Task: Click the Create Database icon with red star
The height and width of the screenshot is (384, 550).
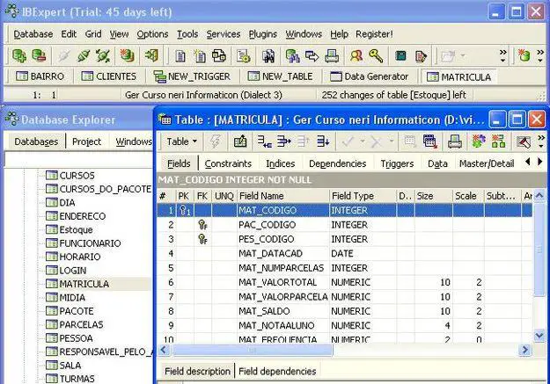Action: click(128, 55)
